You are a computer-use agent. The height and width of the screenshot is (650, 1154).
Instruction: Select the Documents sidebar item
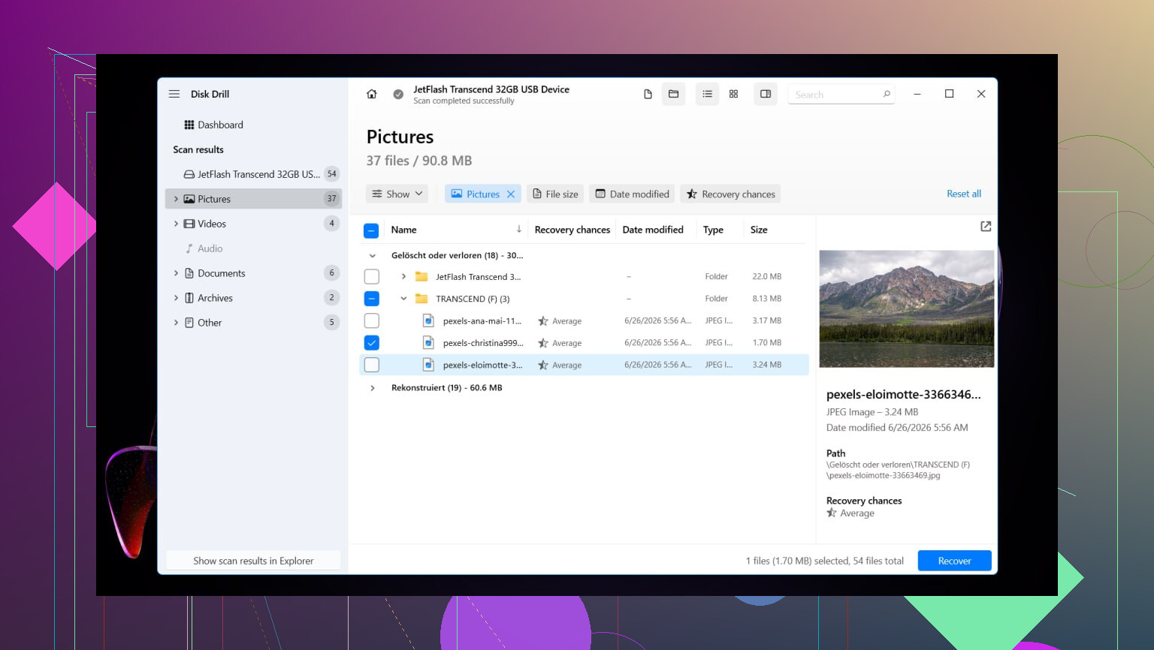pyautogui.click(x=253, y=273)
